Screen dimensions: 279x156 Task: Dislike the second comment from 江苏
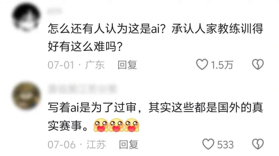[x=258, y=144]
